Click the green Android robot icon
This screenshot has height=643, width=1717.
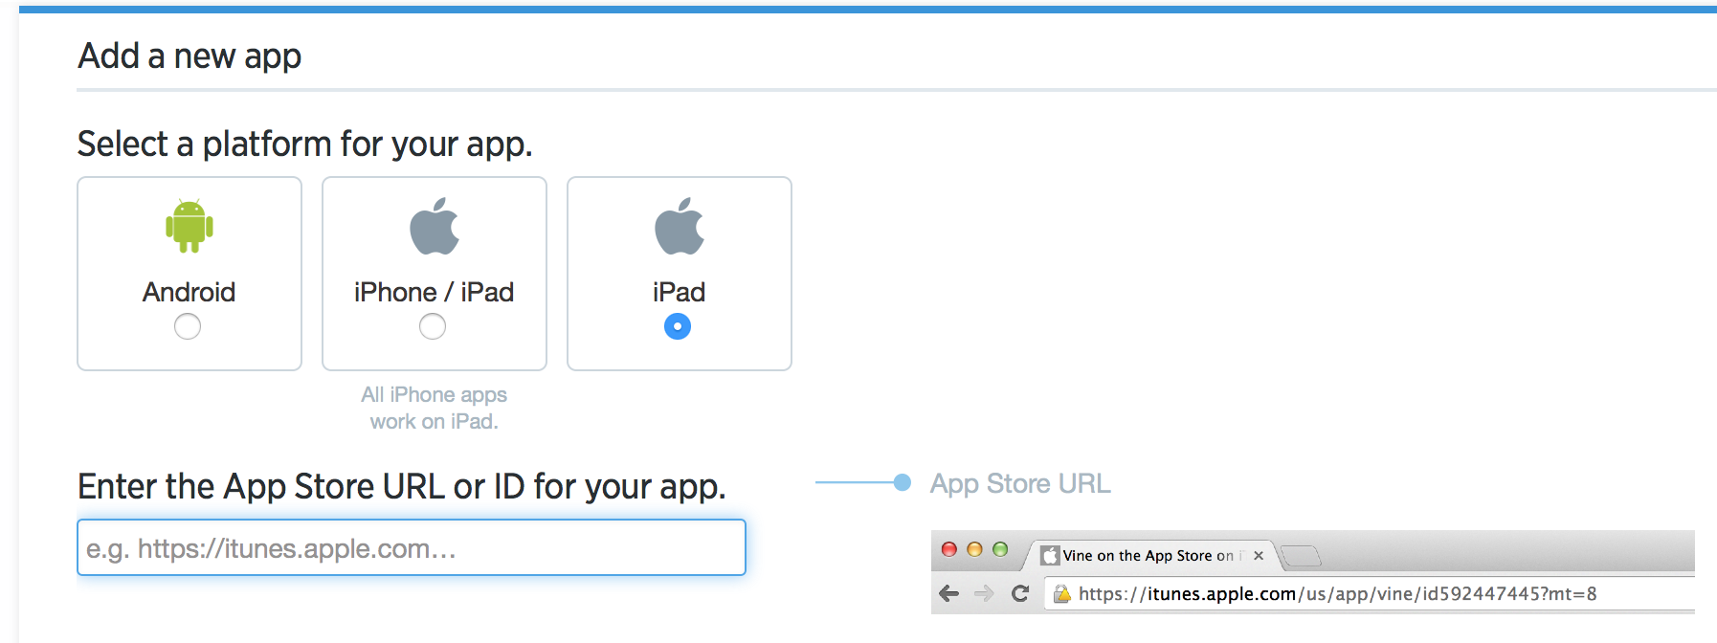tap(190, 226)
